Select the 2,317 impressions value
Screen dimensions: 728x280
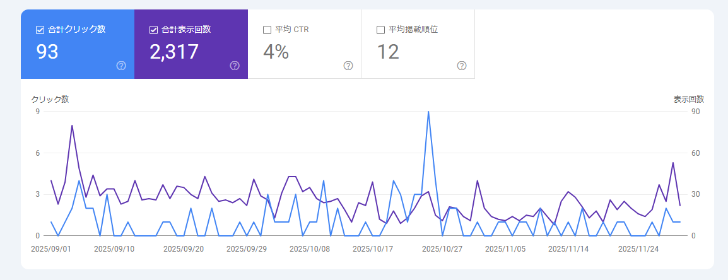(x=174, y=52)
